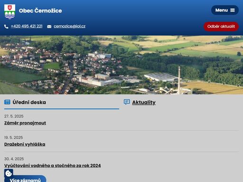Open the Záměr pronajmout notice

(25, 123)
